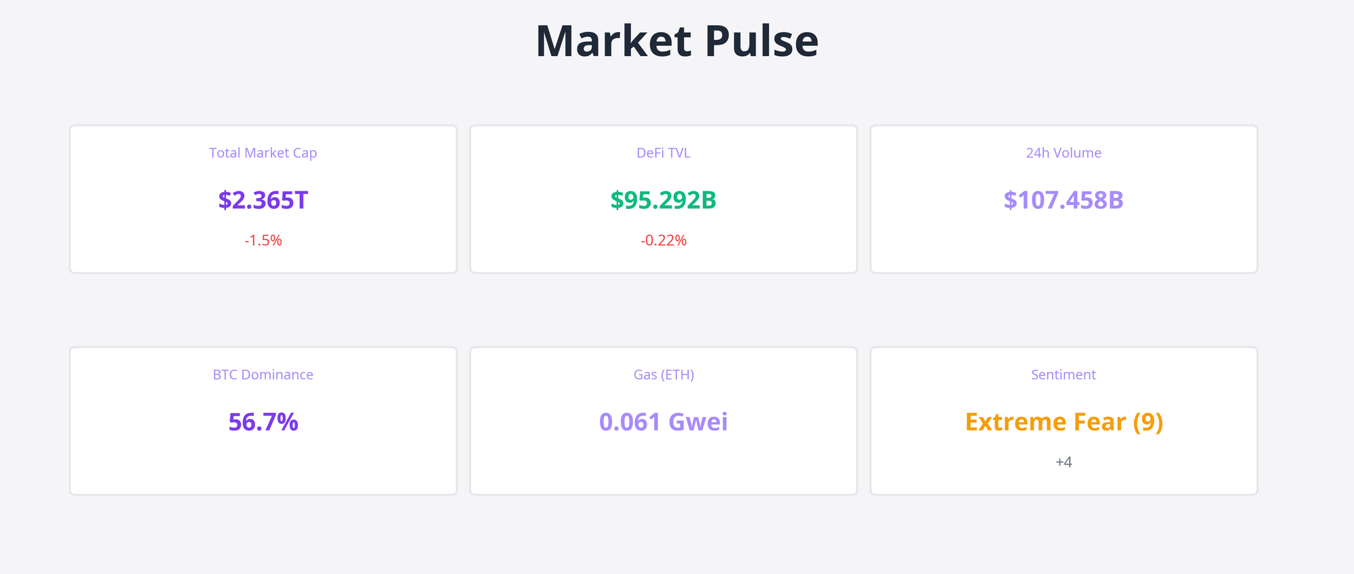Select the 56.7% dominance value
The width and height of the screenshot is (1354, 574).
coord(263,422)
